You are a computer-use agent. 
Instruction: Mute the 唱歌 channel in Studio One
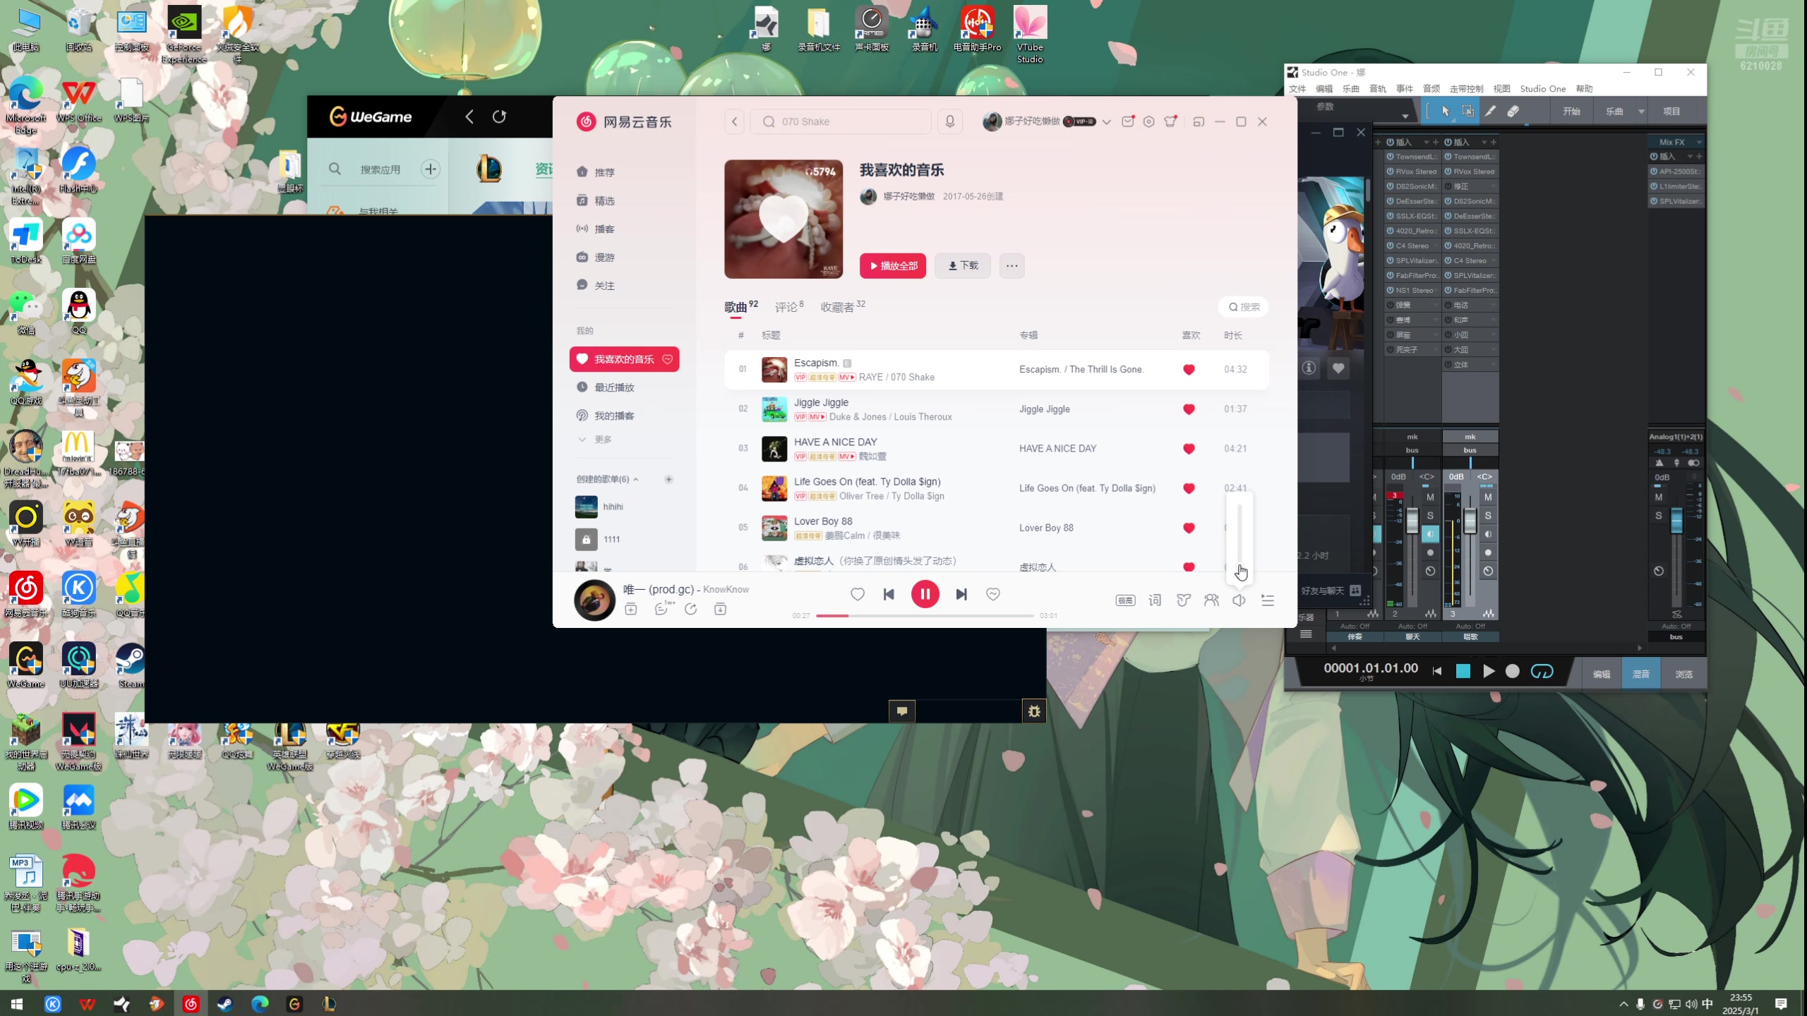1488,497
